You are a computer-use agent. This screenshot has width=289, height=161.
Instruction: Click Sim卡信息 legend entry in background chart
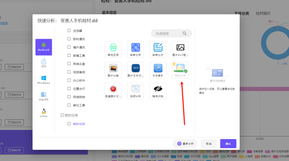point(160,156)
